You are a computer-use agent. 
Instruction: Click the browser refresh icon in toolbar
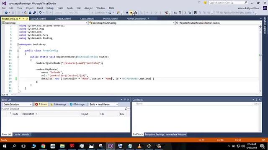(x=110, y=13)
